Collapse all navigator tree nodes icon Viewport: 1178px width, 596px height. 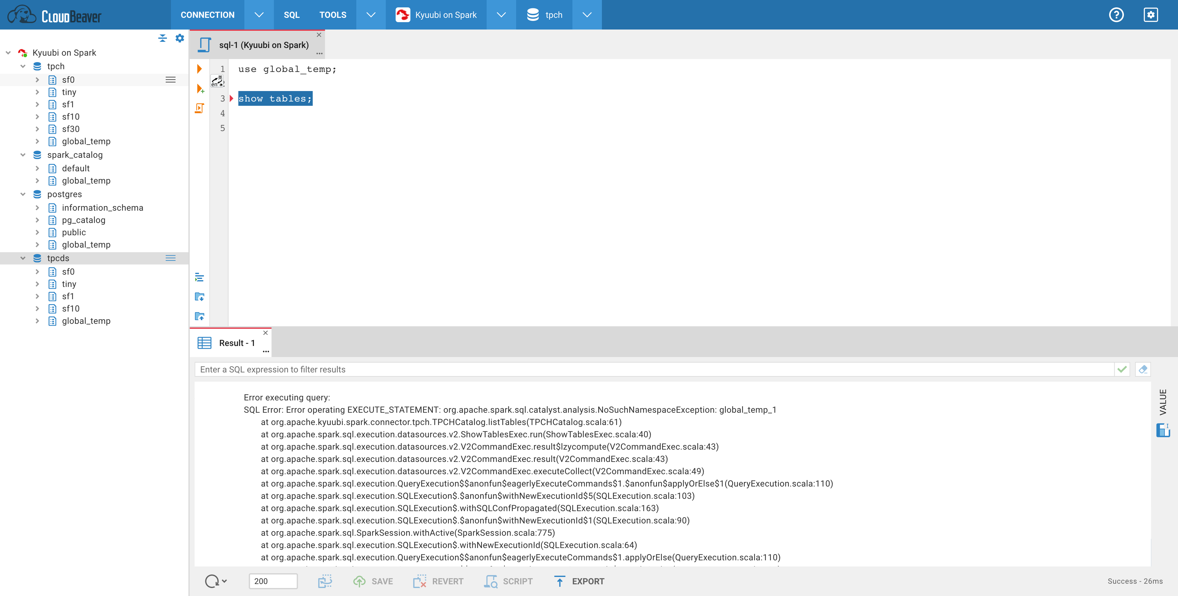tap(162, 38)
